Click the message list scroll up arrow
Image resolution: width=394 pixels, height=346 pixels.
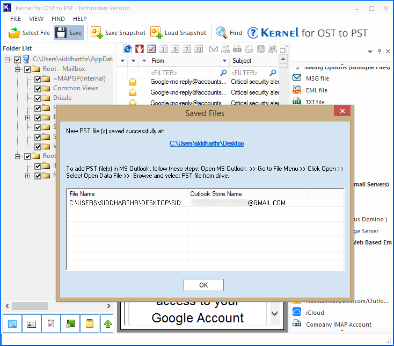pyautogui.click(x=283, y=59)
